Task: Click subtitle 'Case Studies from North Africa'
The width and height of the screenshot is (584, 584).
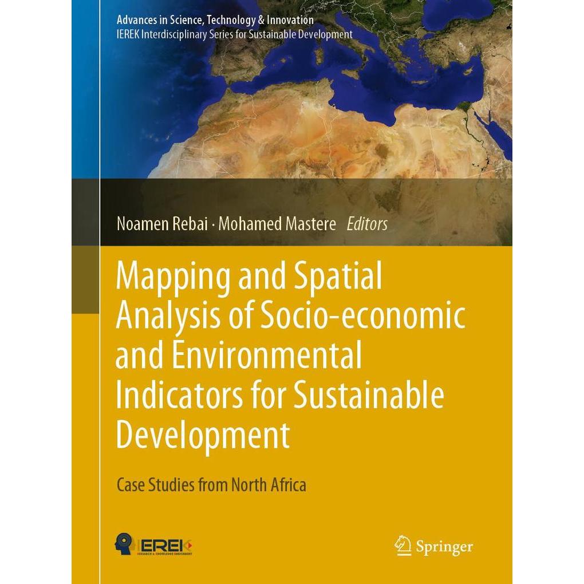Action: tap(211, 485)
